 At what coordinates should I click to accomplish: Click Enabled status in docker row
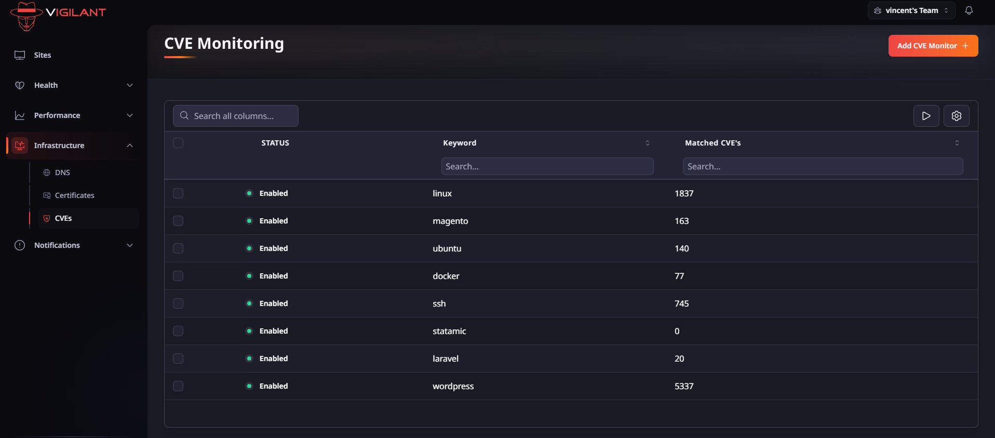[x=274, y=276]
